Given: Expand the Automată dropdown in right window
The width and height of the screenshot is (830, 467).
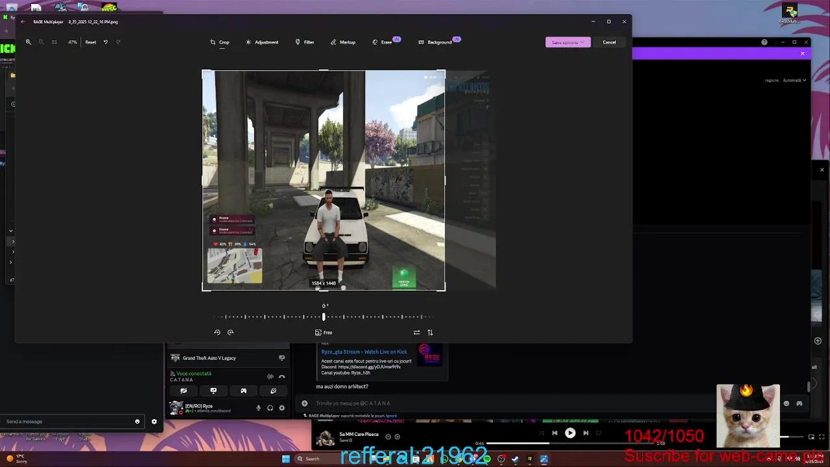Looking at the screenshot, I should pyautogui.click(x=794, y=80).
